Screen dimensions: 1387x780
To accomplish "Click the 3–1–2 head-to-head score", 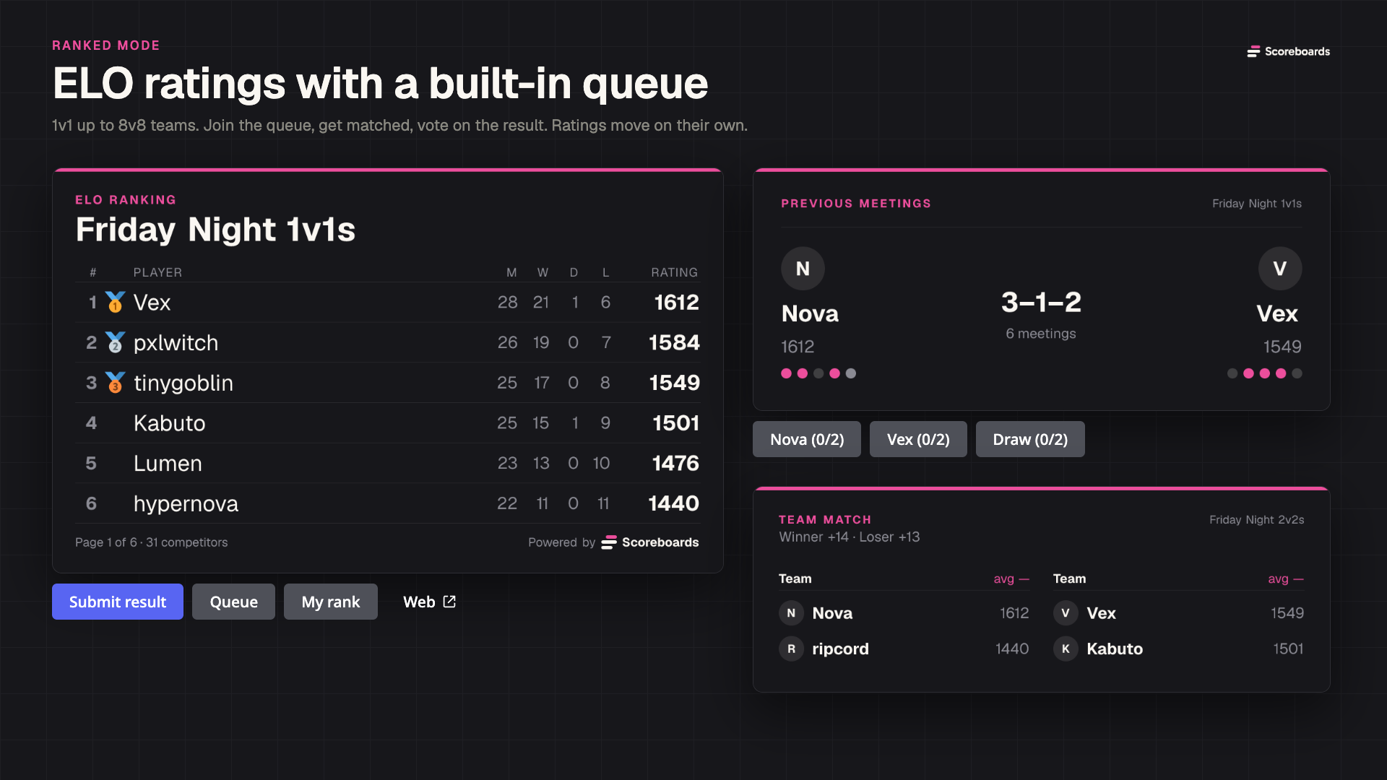I will tap(1041, 302).
